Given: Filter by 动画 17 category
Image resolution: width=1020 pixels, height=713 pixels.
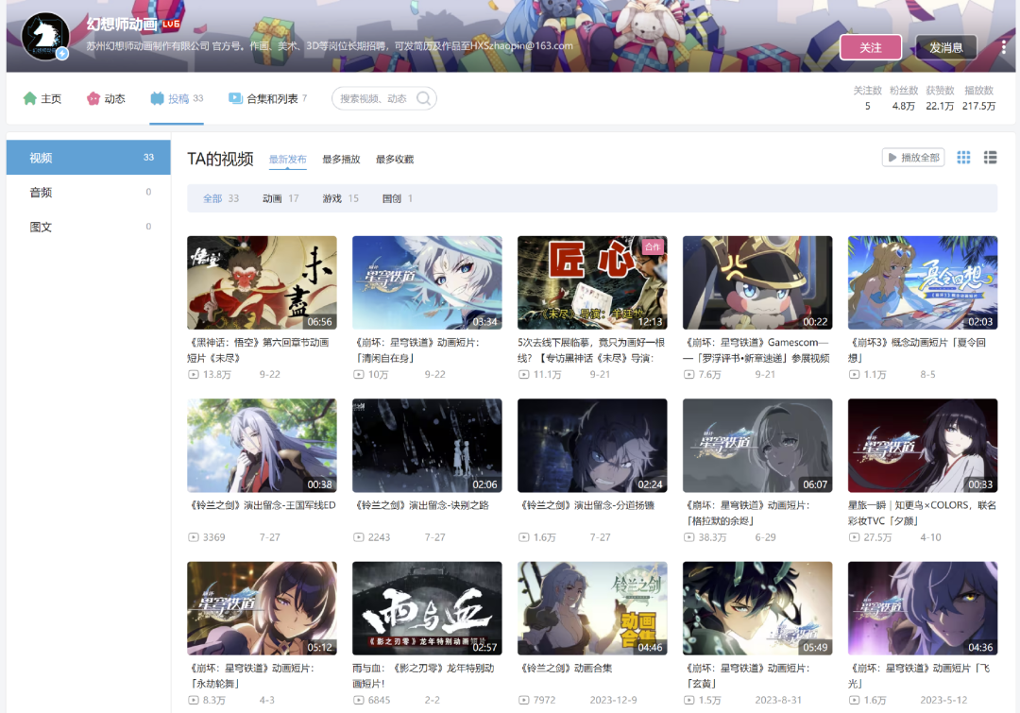Looking at the screenshot, I should point(280,198).
